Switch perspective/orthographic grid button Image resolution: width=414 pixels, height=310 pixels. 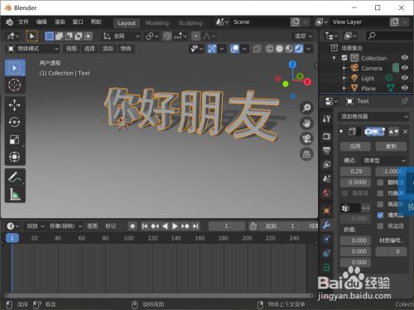click(306, 154)
